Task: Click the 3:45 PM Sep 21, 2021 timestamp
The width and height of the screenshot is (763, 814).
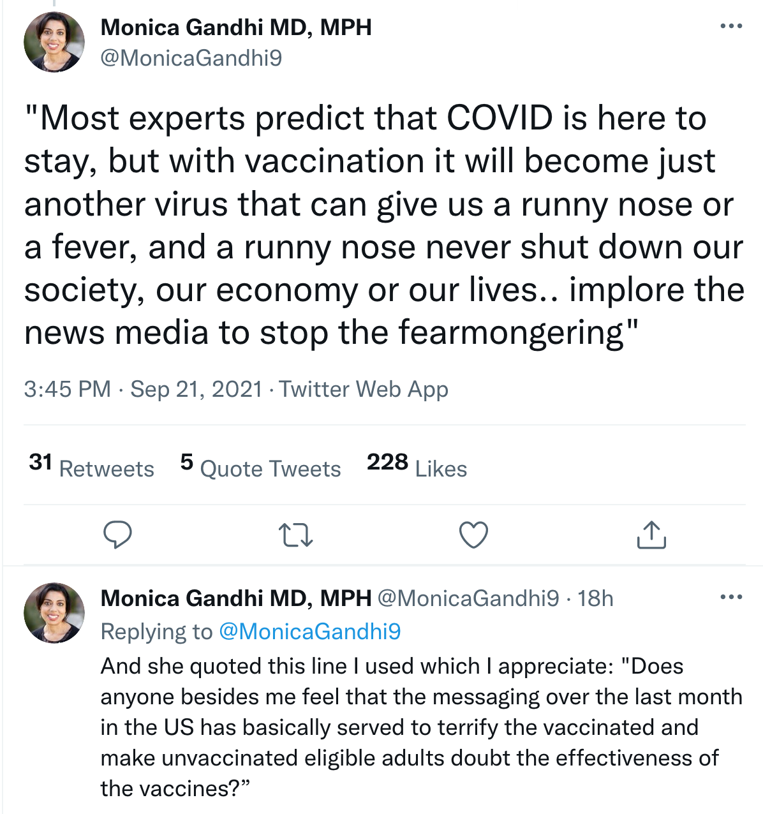Action: point(143,389)
